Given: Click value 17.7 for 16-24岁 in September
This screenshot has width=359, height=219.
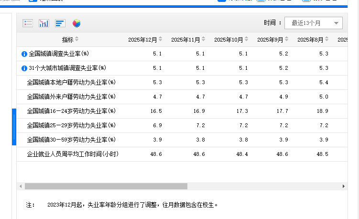Looking at the screenshot, I should pyautogui.click(x=283, y=111).
